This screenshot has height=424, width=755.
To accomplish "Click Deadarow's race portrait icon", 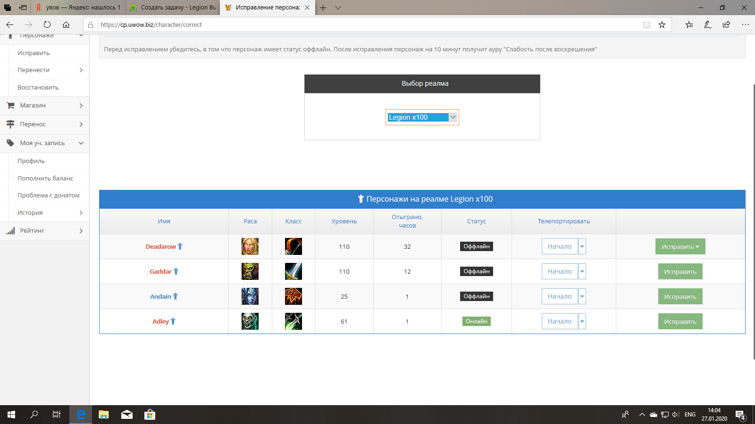I will (250, 246).
